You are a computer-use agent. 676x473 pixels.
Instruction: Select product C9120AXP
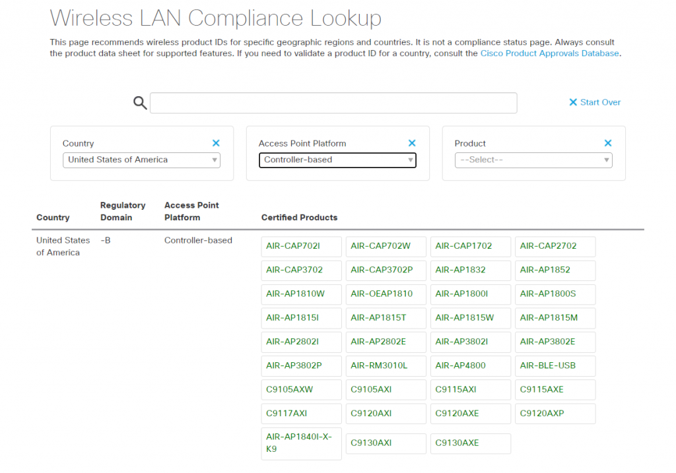555,414
